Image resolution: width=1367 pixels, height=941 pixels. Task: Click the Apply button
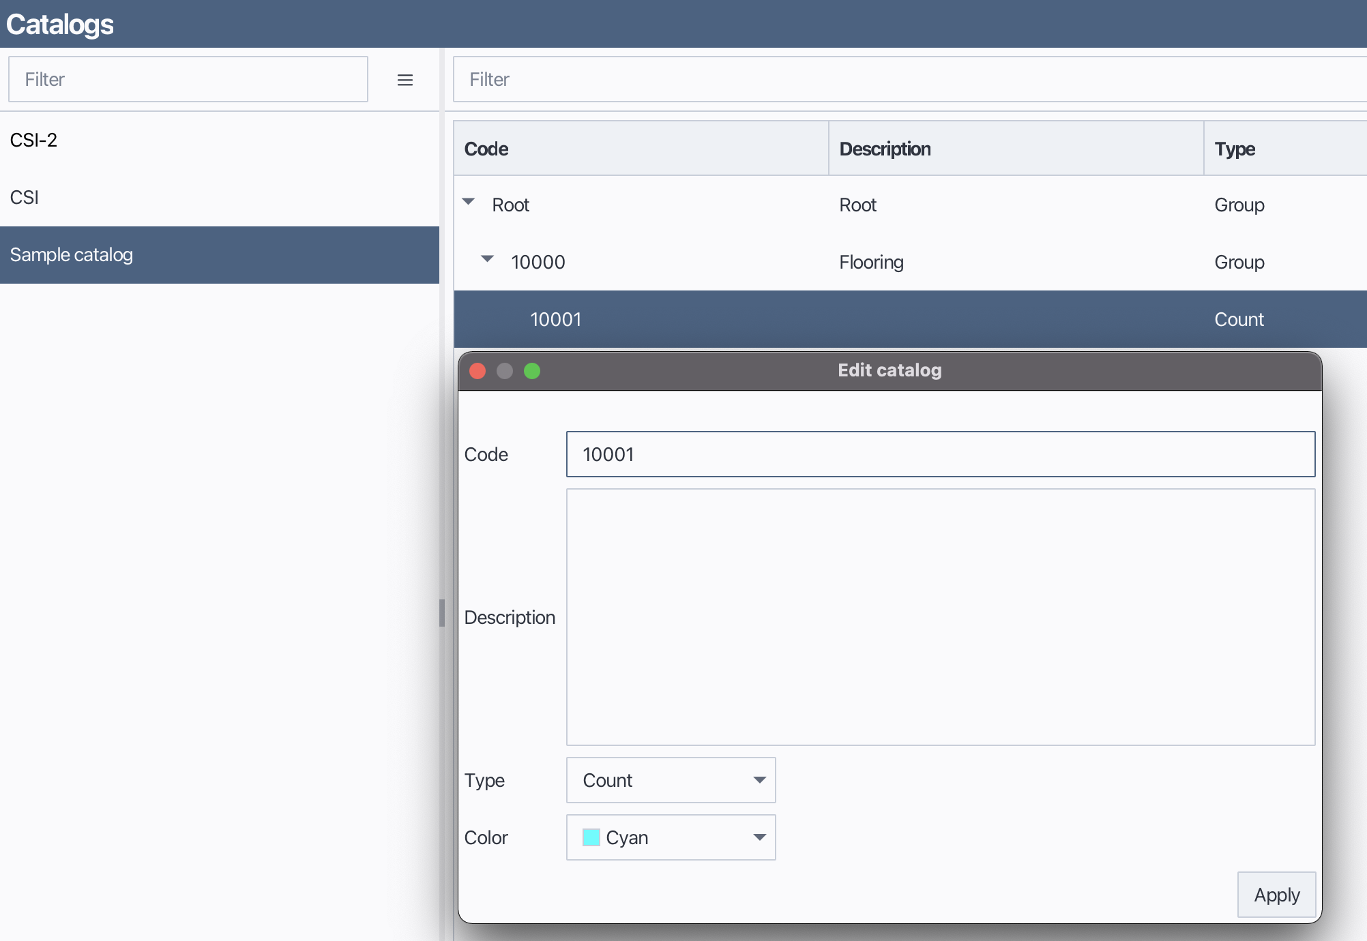point(1276,895)
